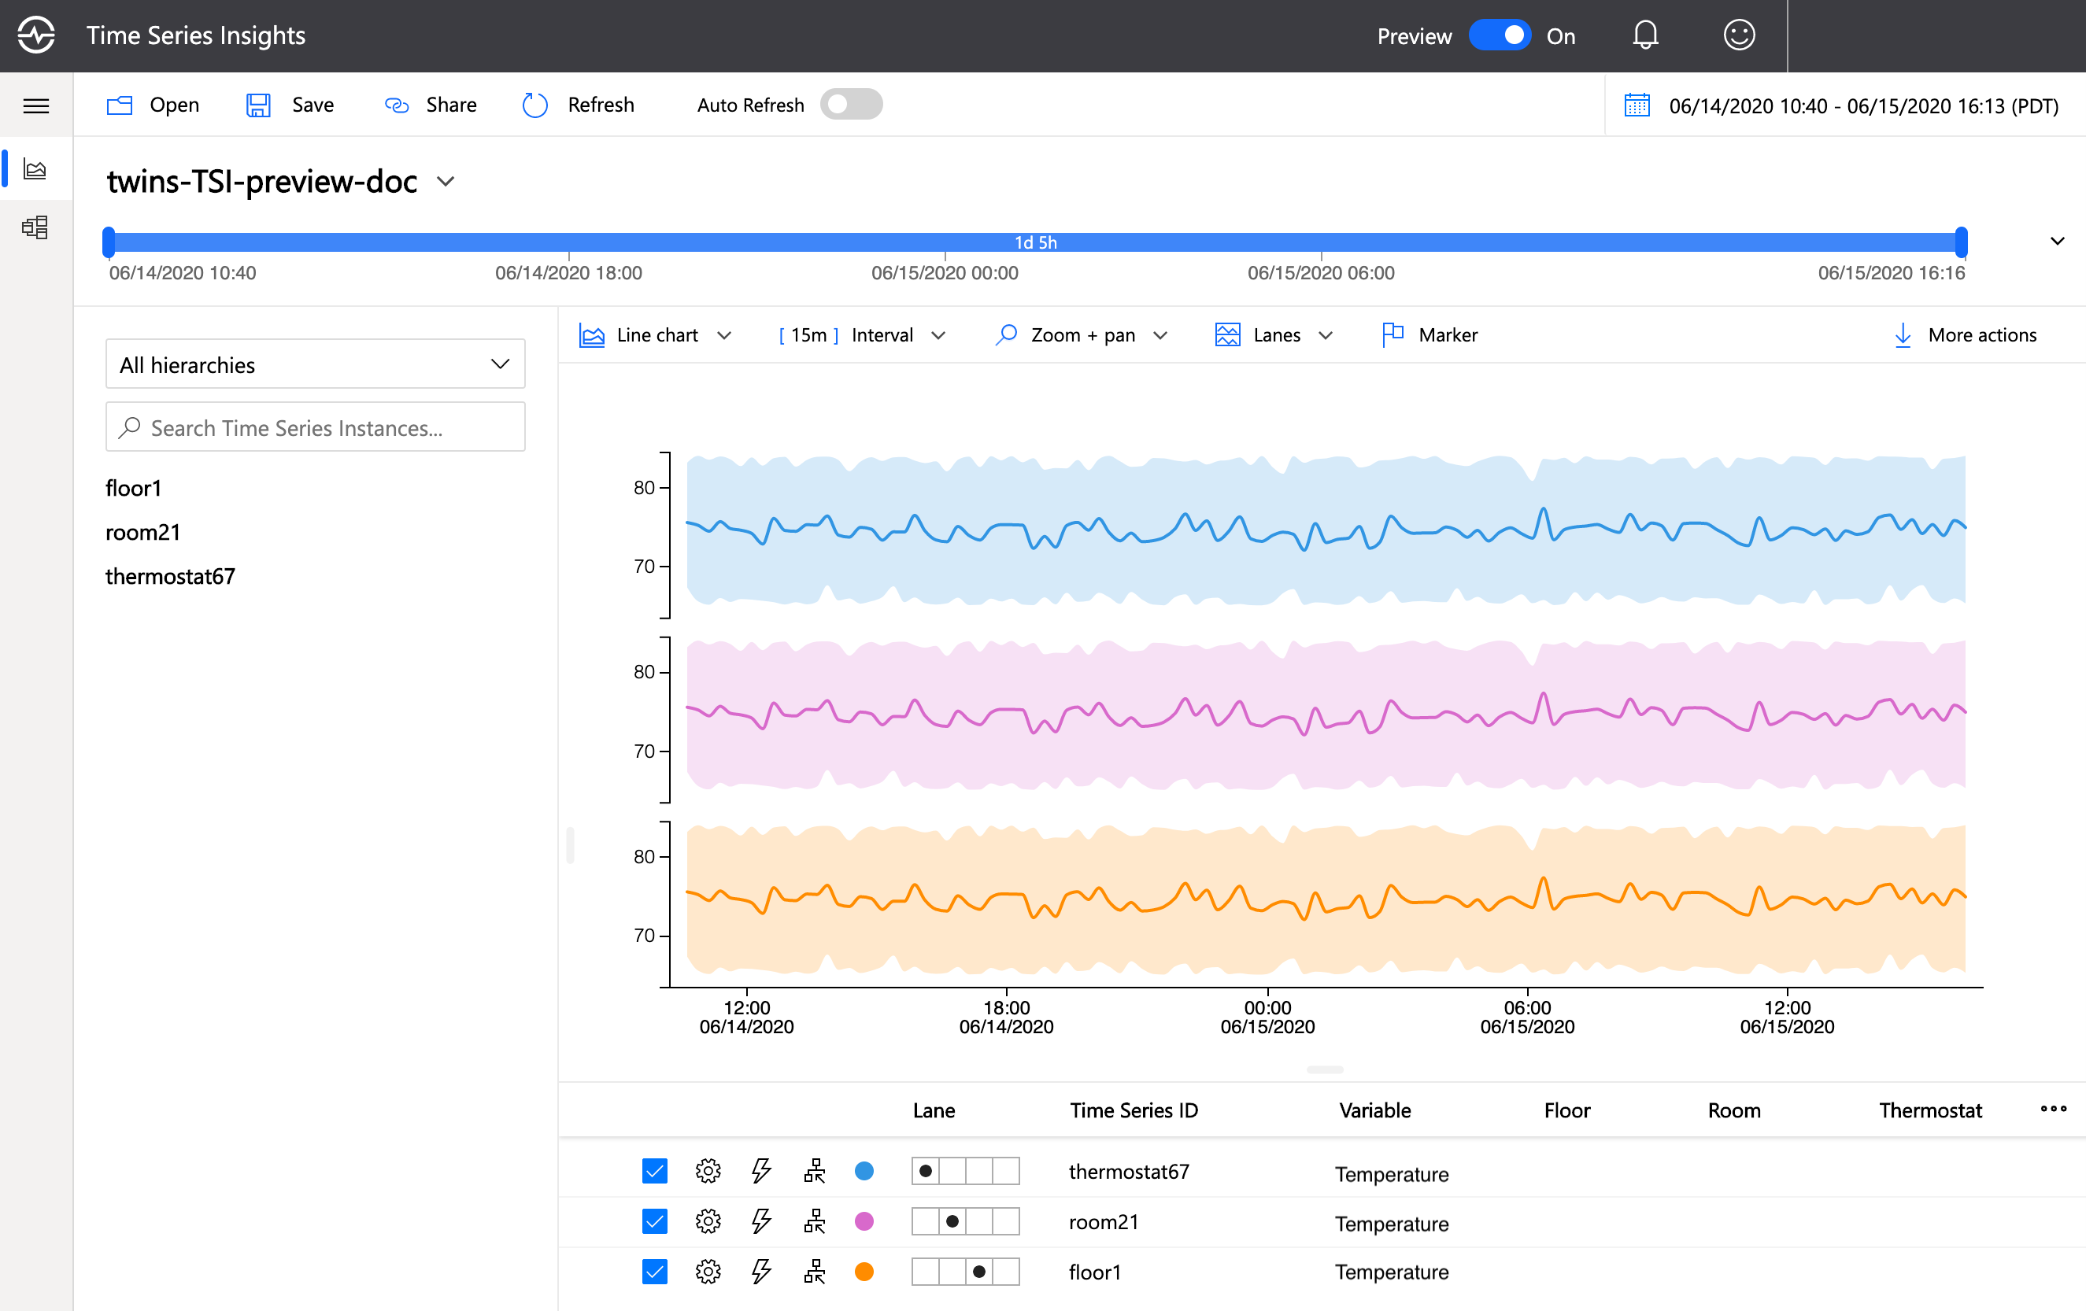The width and height of the screenshot is (2086, 1311).
Task: Enable the Auto Refresh switch
Action: (851, 105)
